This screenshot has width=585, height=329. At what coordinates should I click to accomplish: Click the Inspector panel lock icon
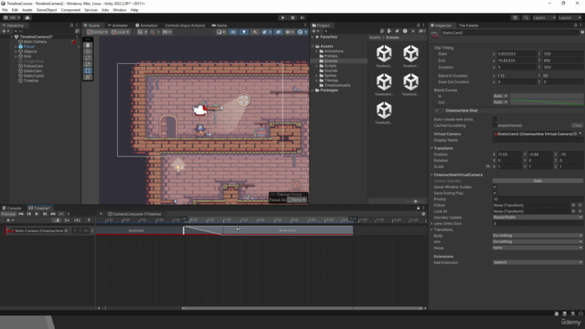coord(575,25)
